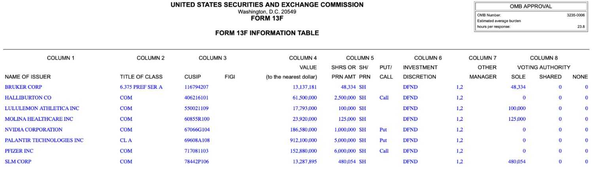
Task: Select the HALLIBURTON CO issuer entry
Action: (x=28, y=98)
